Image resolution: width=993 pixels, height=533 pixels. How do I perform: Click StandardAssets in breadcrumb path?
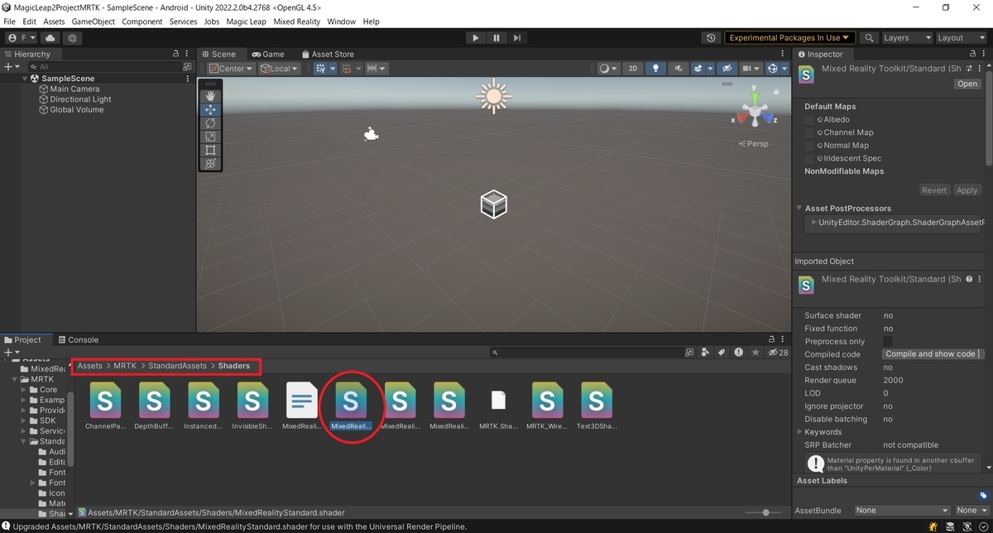pyautogui.click(x=179, y=366)
